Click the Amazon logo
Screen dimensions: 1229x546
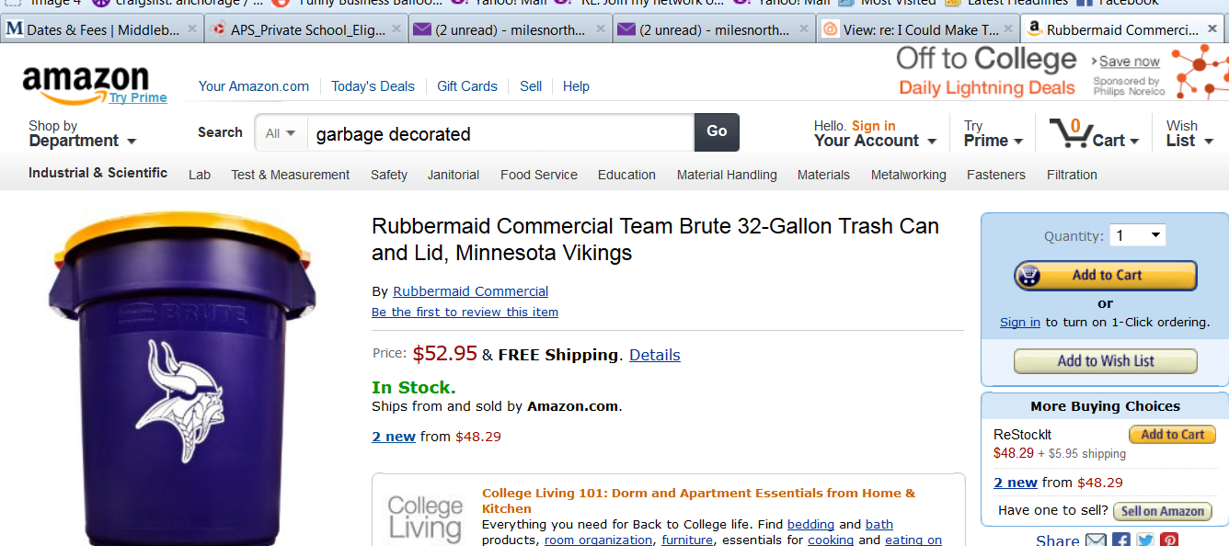click(86, 85)
